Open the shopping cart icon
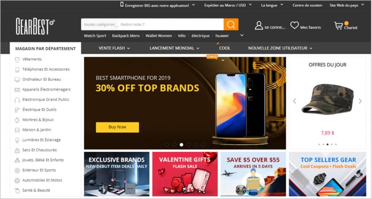 point(338,25)
